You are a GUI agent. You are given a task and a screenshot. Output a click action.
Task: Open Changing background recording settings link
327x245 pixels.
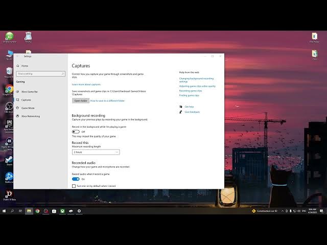pos(196,80)
